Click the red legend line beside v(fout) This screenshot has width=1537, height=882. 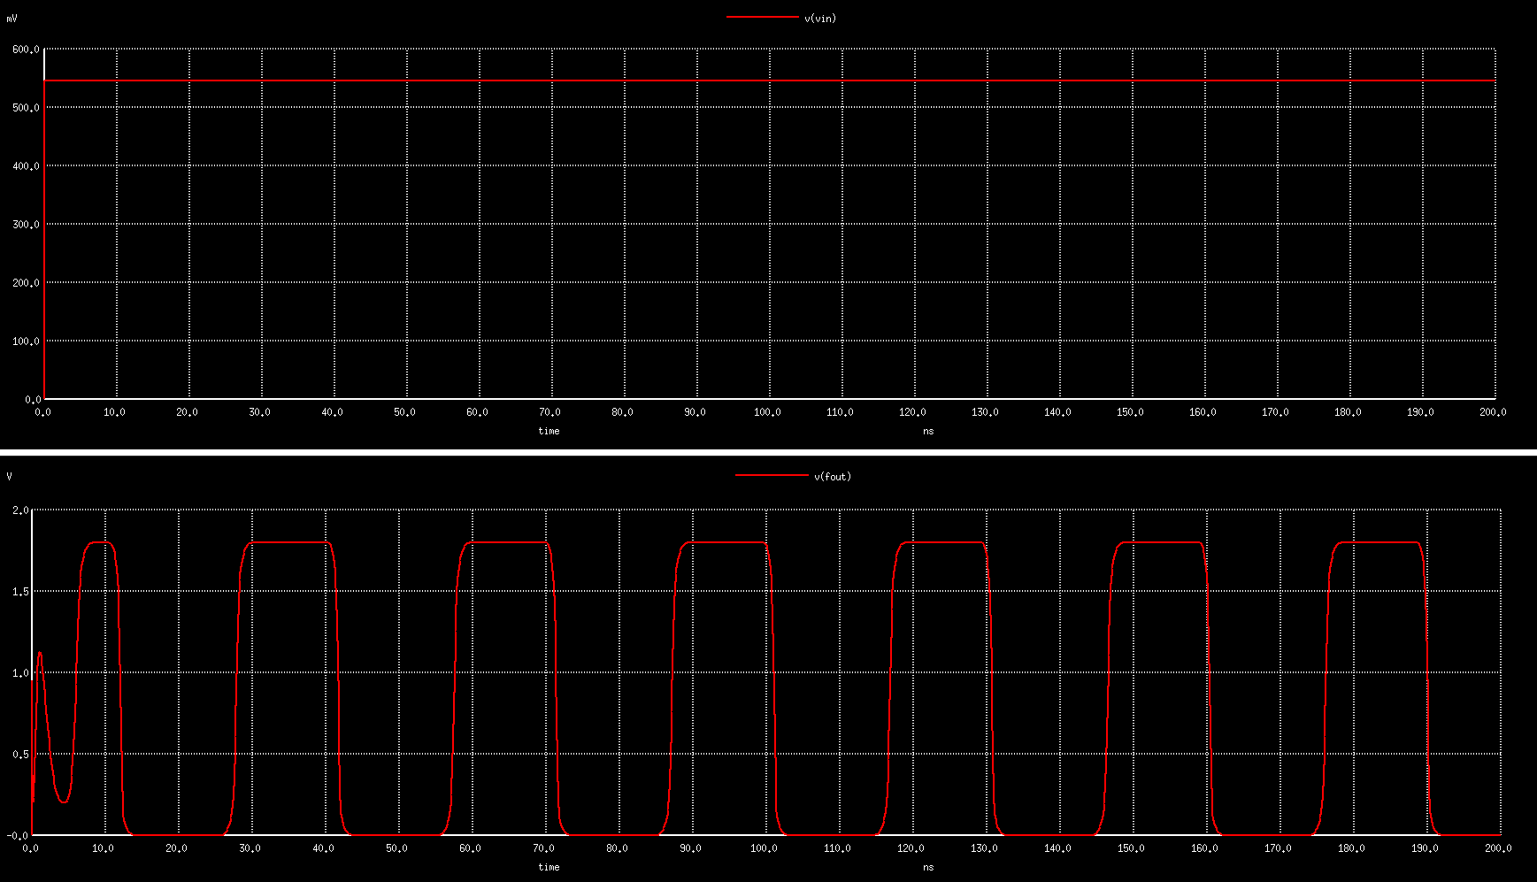pyautogui.click(x=772, y=475)
